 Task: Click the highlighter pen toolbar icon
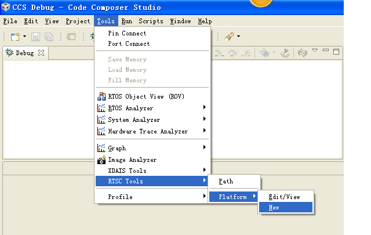tap(229, 37)
